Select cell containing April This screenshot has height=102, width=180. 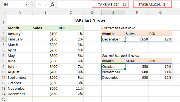pyautogui.click(x=20, y=50)
